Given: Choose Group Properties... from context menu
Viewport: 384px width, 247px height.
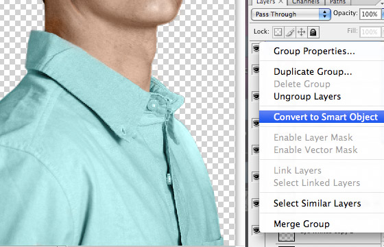Looking at the screenshot, I should click(322, 51).
